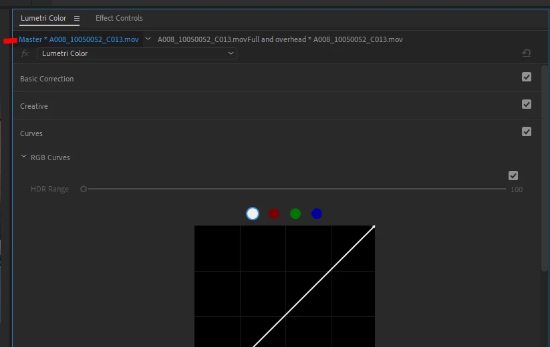Image resolution: width=550 pixels, height=347 pixels.
Task: Open the Lumetri Color panel menu icon
Action: (77, 18)
